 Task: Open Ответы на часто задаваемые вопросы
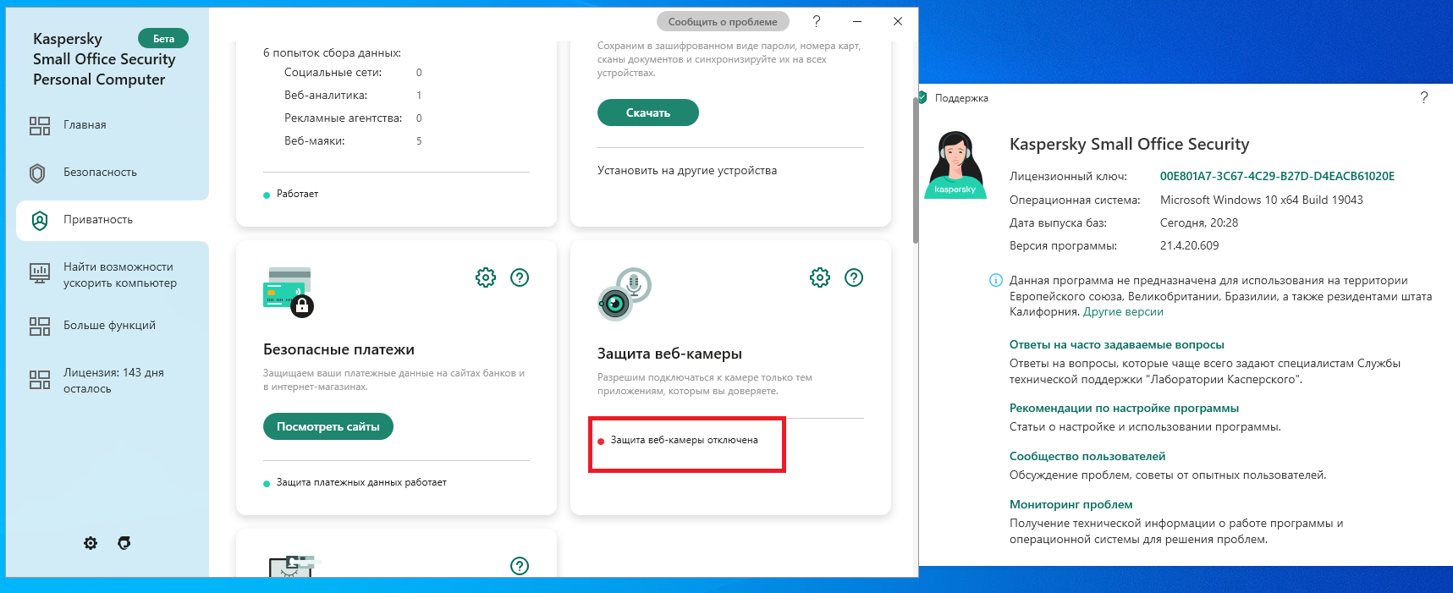[1117, 344]
